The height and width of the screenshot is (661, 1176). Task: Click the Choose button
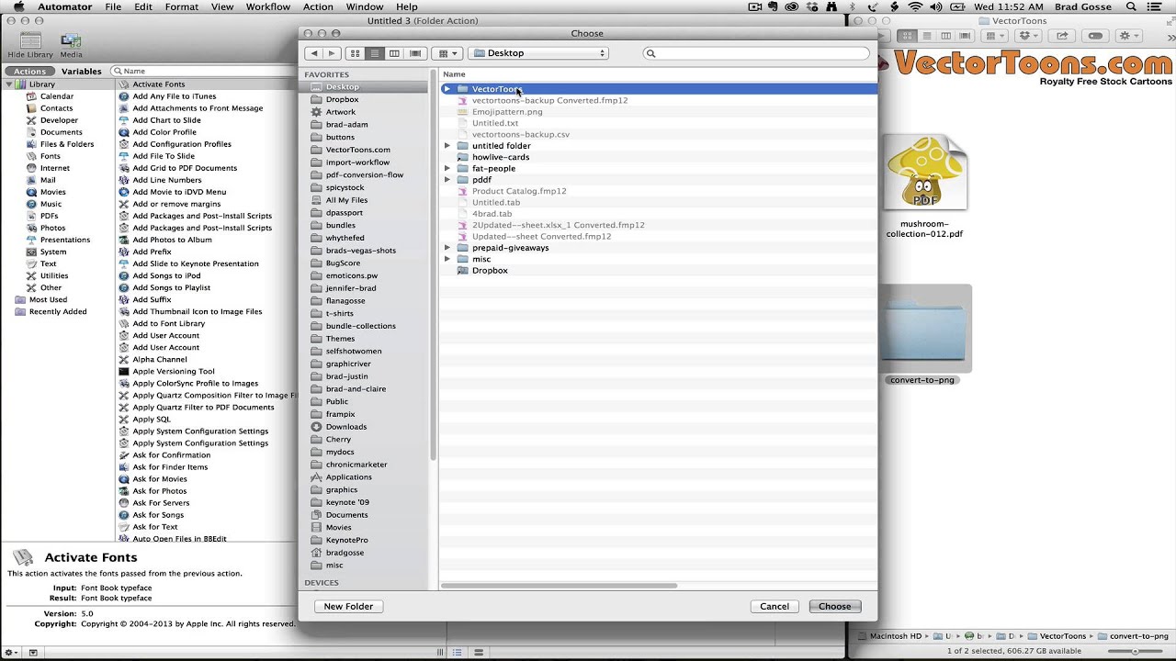(835, 607)
